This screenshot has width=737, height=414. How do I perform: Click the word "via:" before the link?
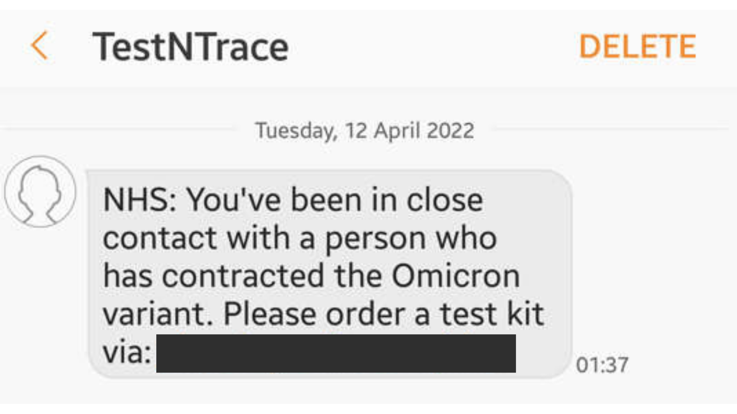127,353
